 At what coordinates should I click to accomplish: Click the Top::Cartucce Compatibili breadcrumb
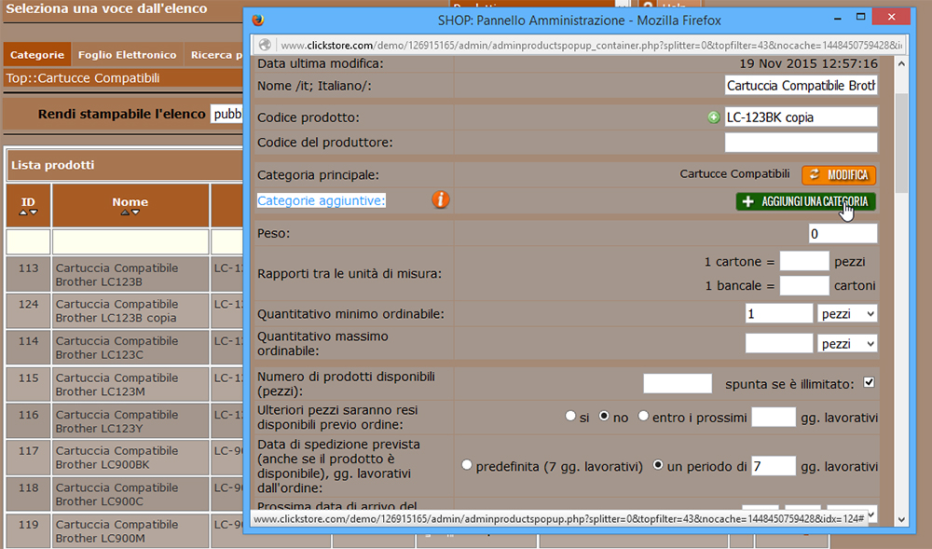tap(83, 78)
